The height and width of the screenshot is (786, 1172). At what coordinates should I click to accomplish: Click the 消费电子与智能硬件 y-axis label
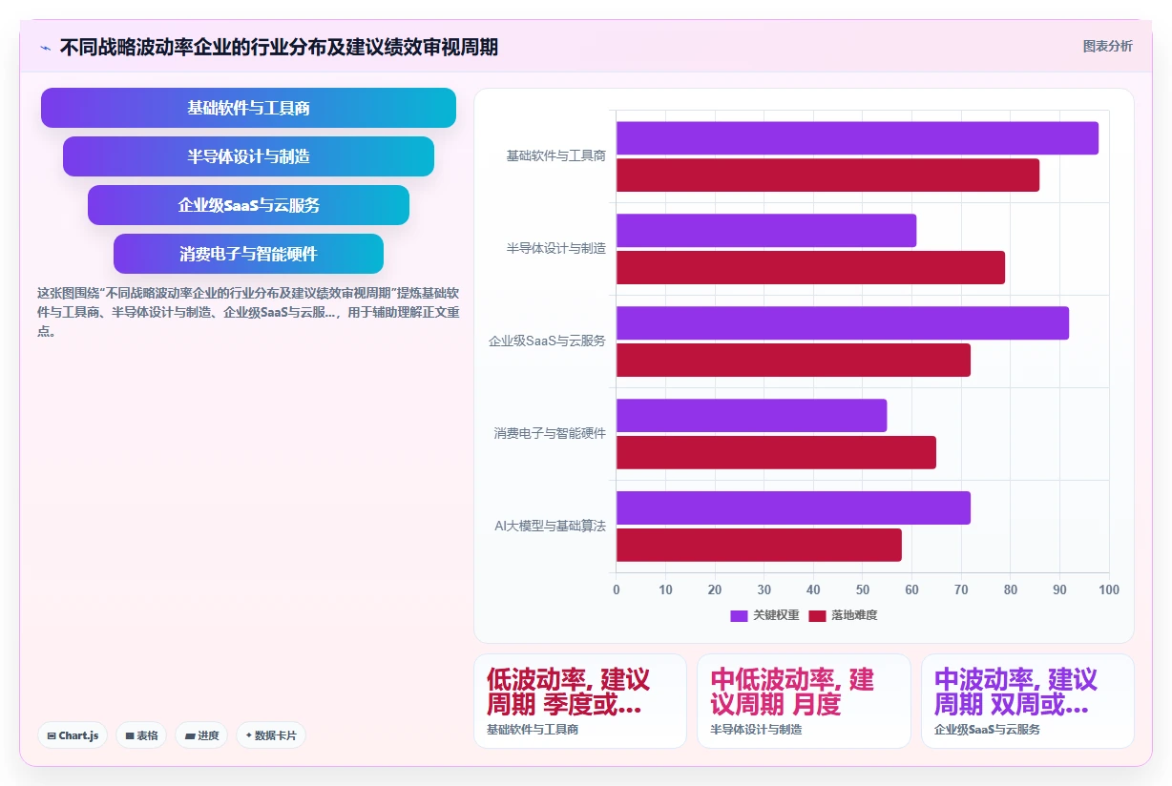(551, 434)
